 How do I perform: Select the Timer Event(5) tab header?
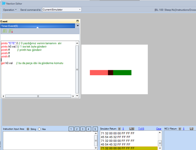[x=38, y=26]
